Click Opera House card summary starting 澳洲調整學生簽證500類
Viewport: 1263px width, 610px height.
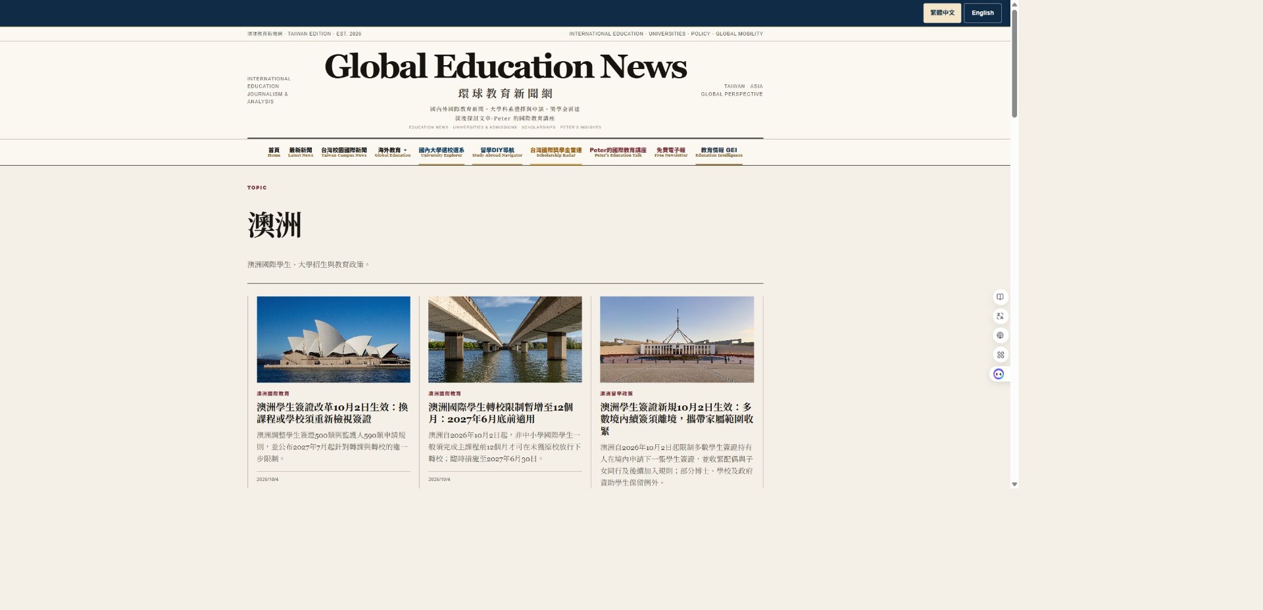click(x=332, y=447)
